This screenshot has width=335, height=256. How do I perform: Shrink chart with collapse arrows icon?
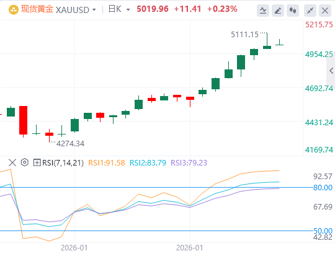coord(310,11)
